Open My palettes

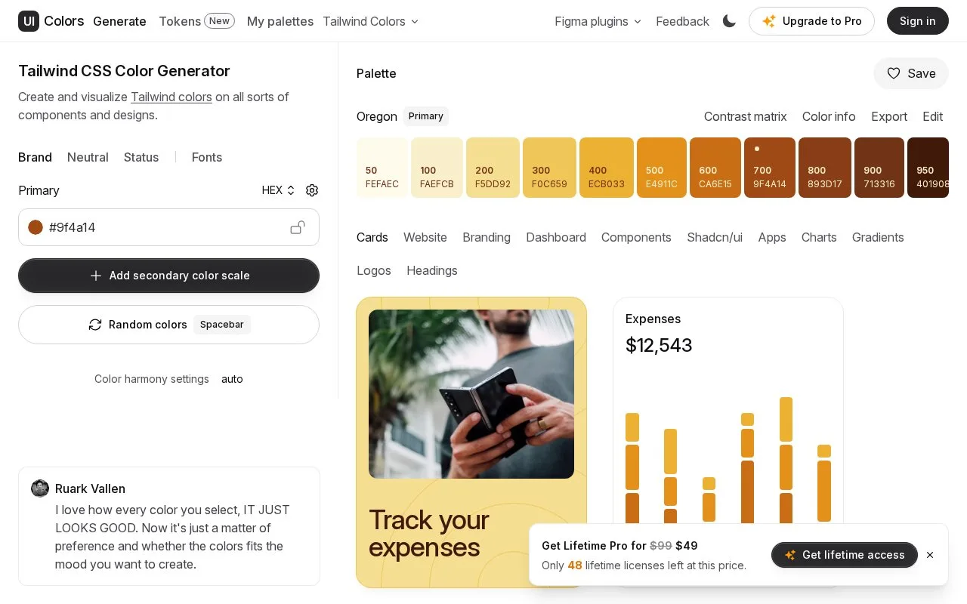coord(280,21)
